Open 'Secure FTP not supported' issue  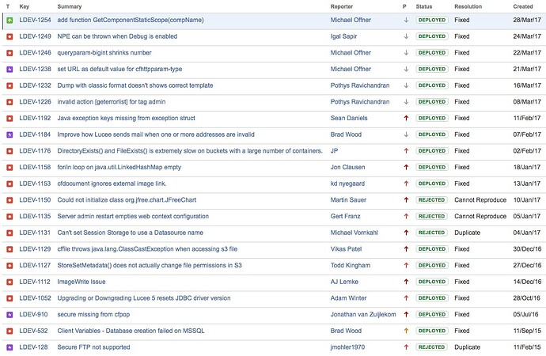pos(93,347)
